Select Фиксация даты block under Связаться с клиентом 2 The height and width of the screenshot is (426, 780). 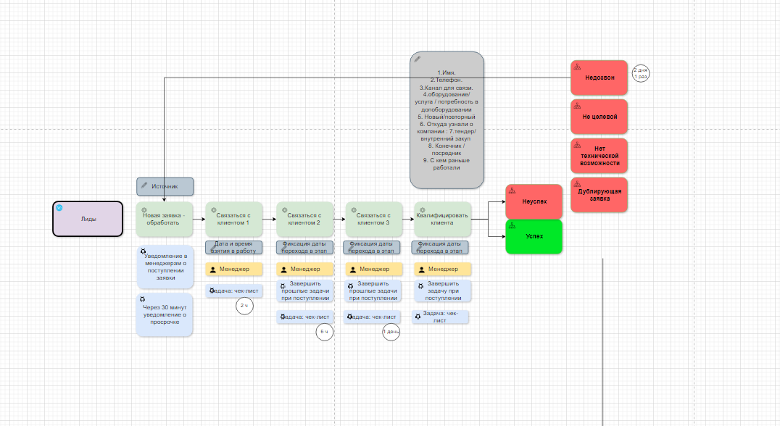click(304, 248)
